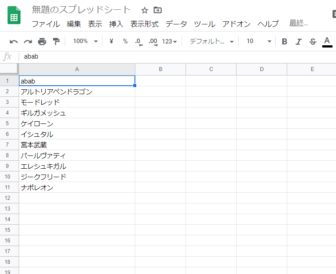Select cell ケイローン
Screen dimensions: 336x274
click(77, 123)
